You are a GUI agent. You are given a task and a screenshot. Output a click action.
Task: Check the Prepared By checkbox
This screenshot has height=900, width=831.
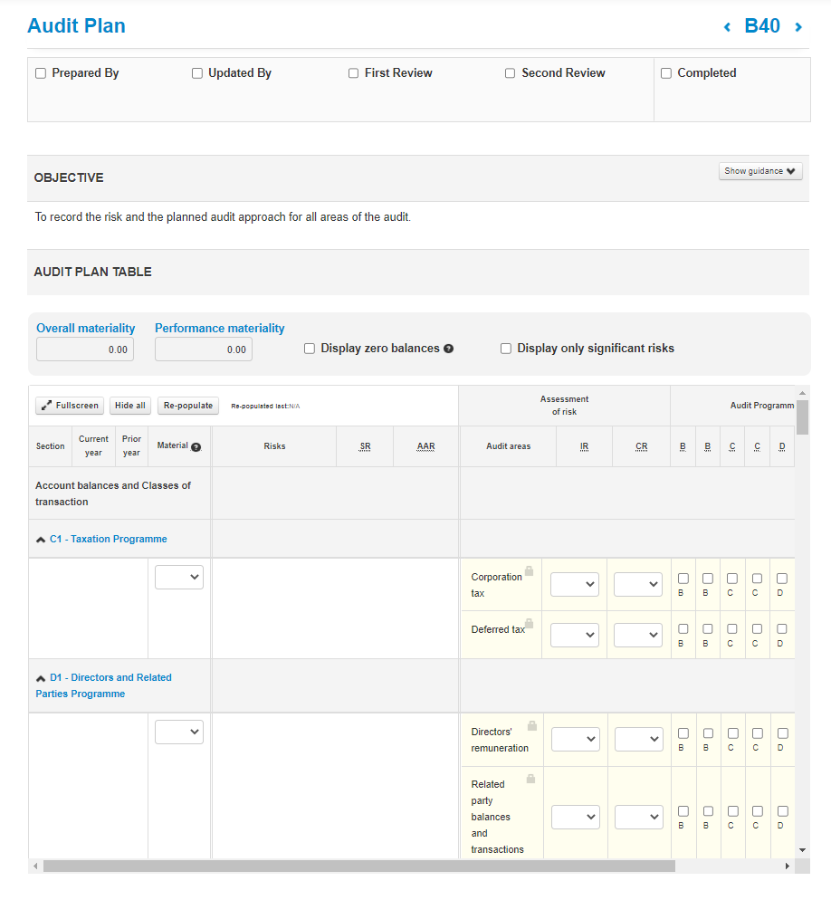click(40, 72)
